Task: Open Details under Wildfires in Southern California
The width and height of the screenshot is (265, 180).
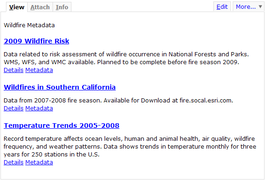Action: pyautogui.click(x=13, y=108)
